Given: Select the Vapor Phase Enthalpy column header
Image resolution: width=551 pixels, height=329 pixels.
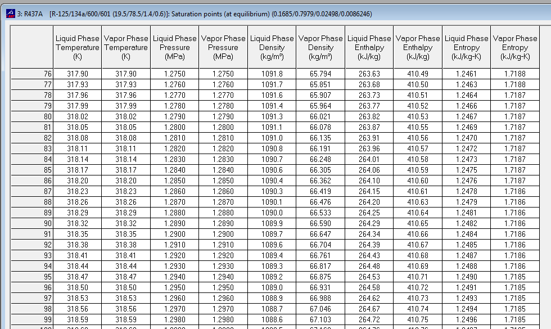Looking at the screenshot, I should pos(418,48).
